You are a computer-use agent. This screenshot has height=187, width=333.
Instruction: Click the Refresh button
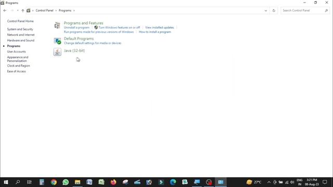tap(274, 10)
